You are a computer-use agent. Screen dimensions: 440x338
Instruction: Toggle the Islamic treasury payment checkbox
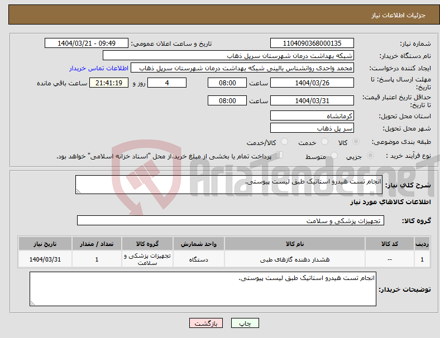(x=280, y=155)
